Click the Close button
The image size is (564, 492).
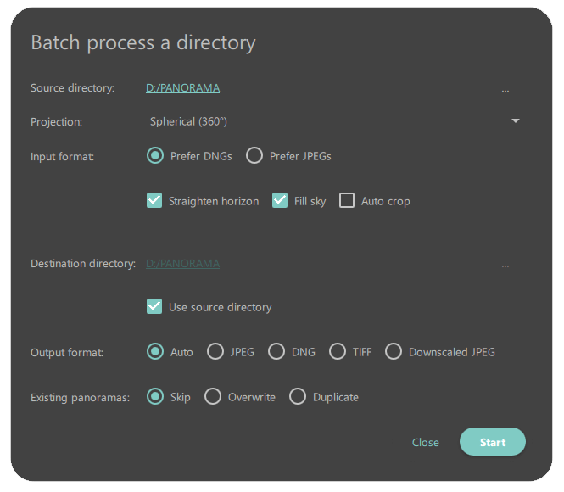click(x=426, y=442)
